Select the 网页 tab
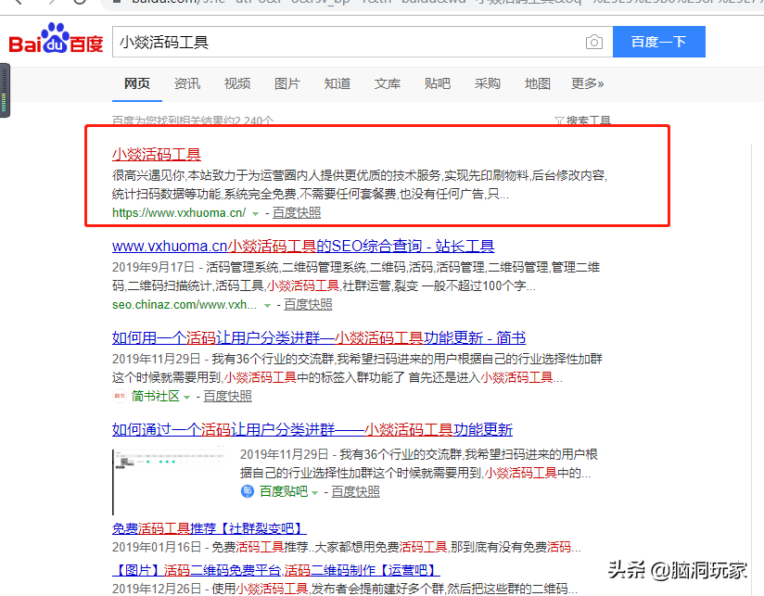764x596 pixels. [137, 83]
